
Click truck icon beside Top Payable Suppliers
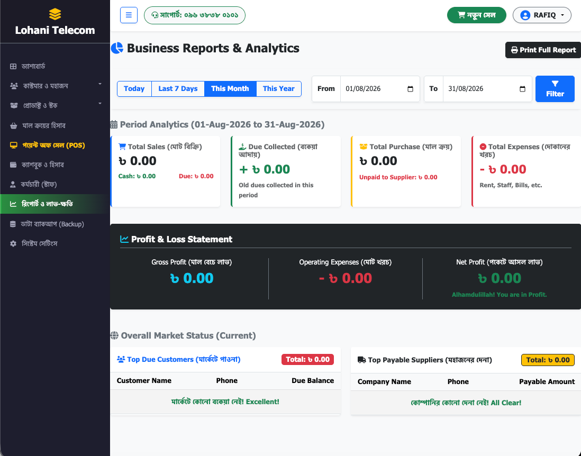point(361,360)
